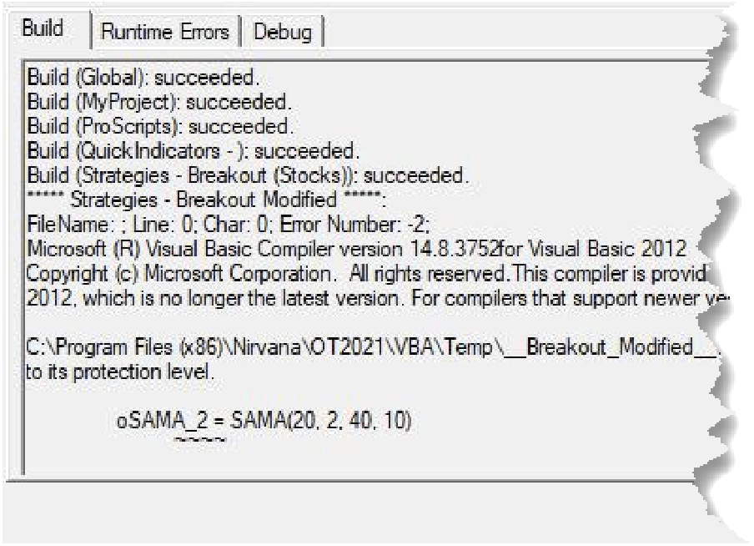Click the Strategies - Breakout Modified header line
This screenshot has height=546, width=754.
point(206,200)
